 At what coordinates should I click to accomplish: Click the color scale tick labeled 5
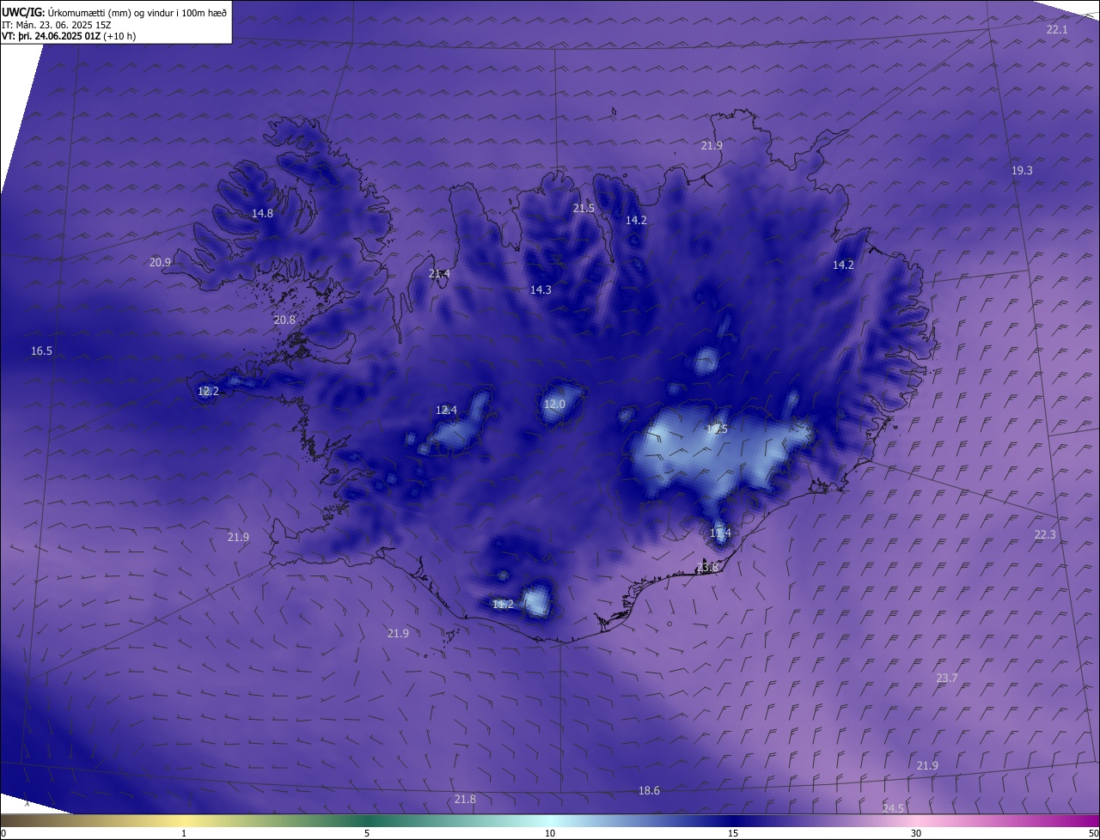pos(367,833)
